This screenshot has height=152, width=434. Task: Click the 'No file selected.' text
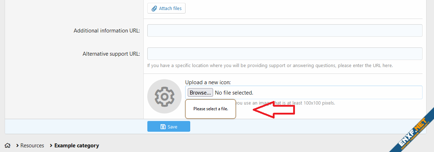click(x=234, y=93)
